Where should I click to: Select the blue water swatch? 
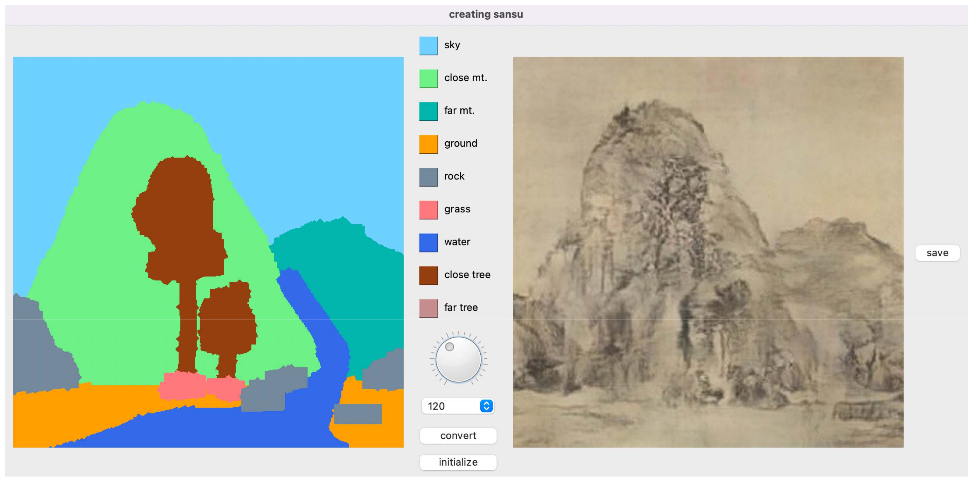click(428, 243)
